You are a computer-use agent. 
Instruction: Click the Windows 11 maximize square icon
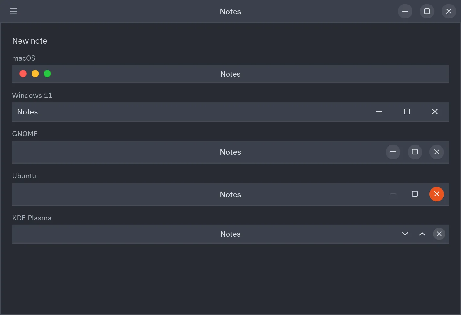click(407, 111)
